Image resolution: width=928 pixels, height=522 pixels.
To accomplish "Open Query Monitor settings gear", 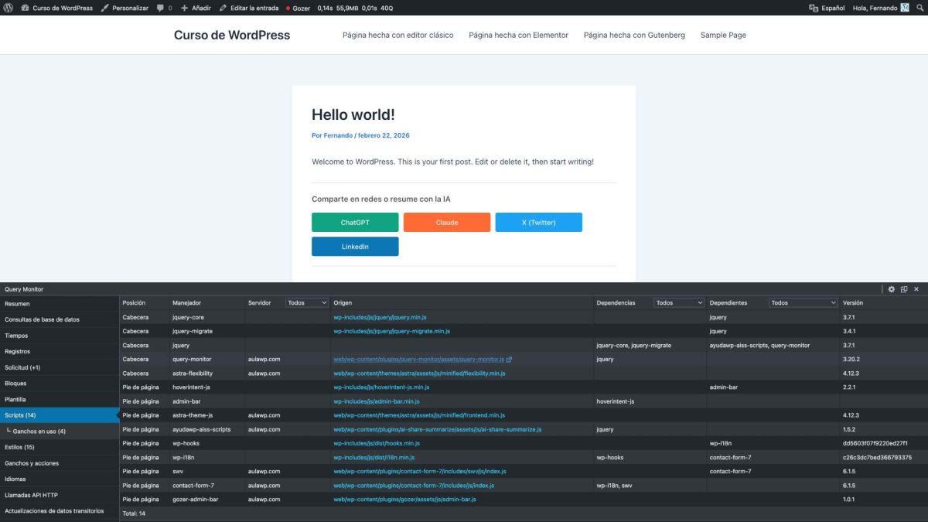I will 892,289.
